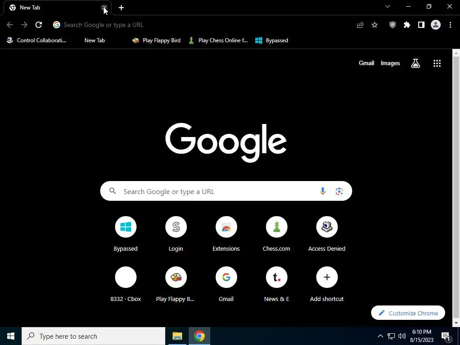Open volume speaker tray icon
The height and width of the screenshot is (345, 460).
pos(402,336)
